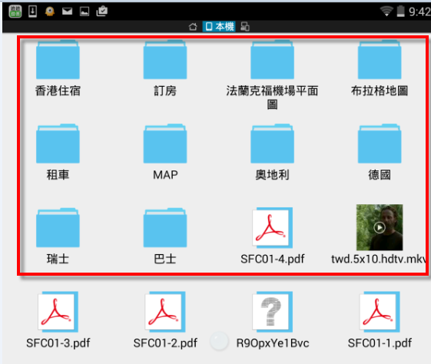This screenshot has width=431, height=364.
Task: Tap the Wi-Fi signal status icon
Action: click(386, 12)
